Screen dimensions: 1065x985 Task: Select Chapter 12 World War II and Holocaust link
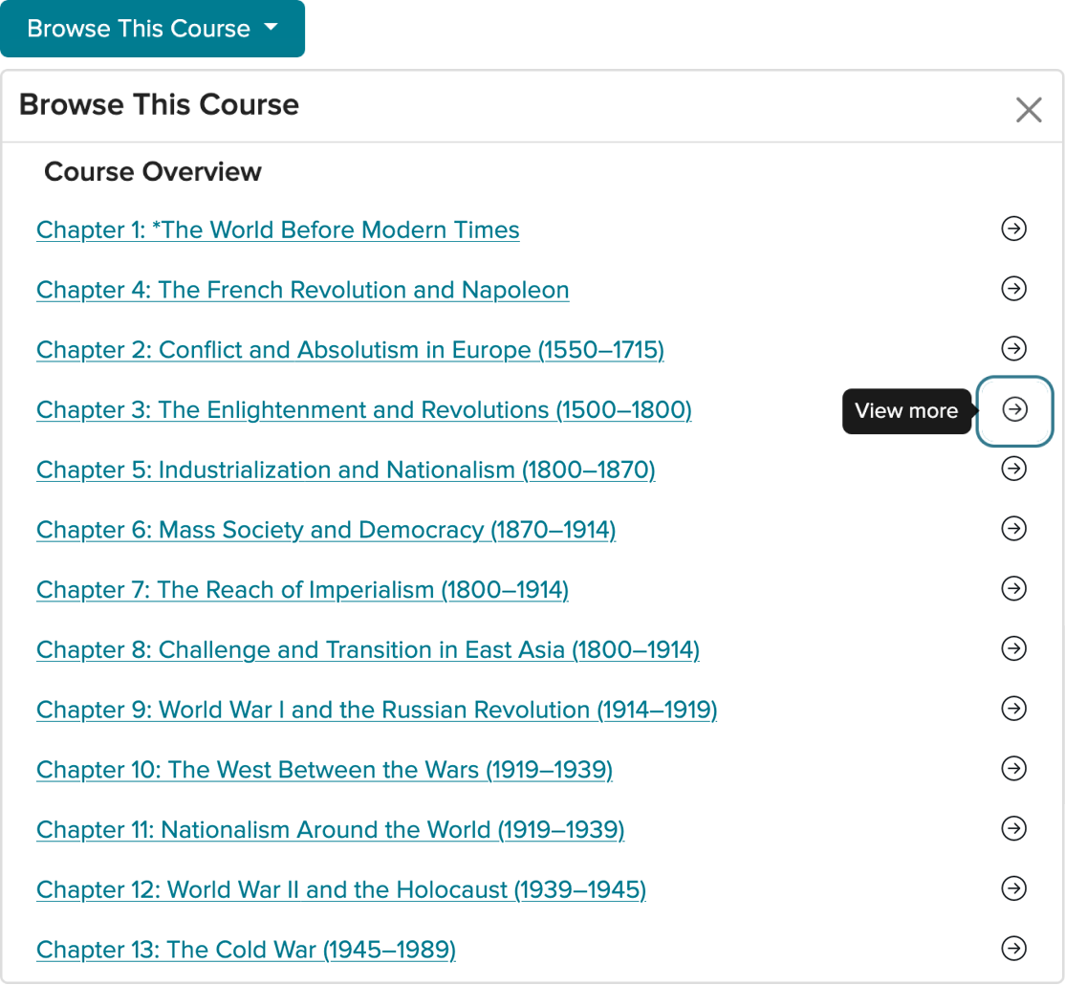340,890
